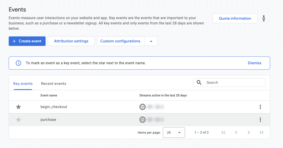
Task: Select the purchase event name
Action: tap(48, 120)
